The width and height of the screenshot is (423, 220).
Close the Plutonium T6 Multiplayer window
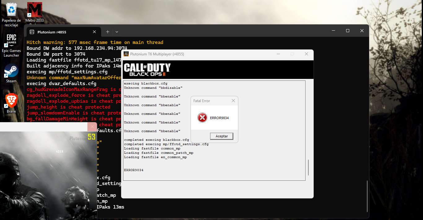coord(306,54)
